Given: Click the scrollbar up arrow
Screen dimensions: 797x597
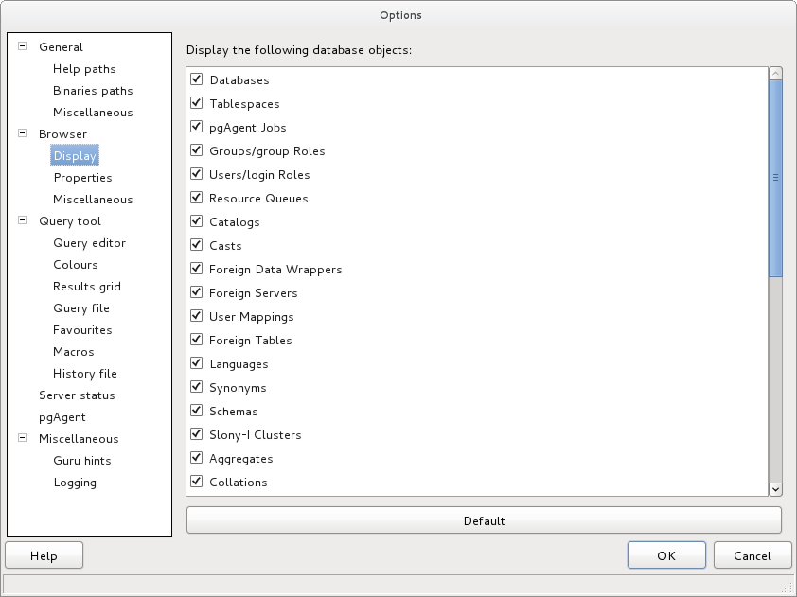Looking at the screenshot, I should click(775, 74).
